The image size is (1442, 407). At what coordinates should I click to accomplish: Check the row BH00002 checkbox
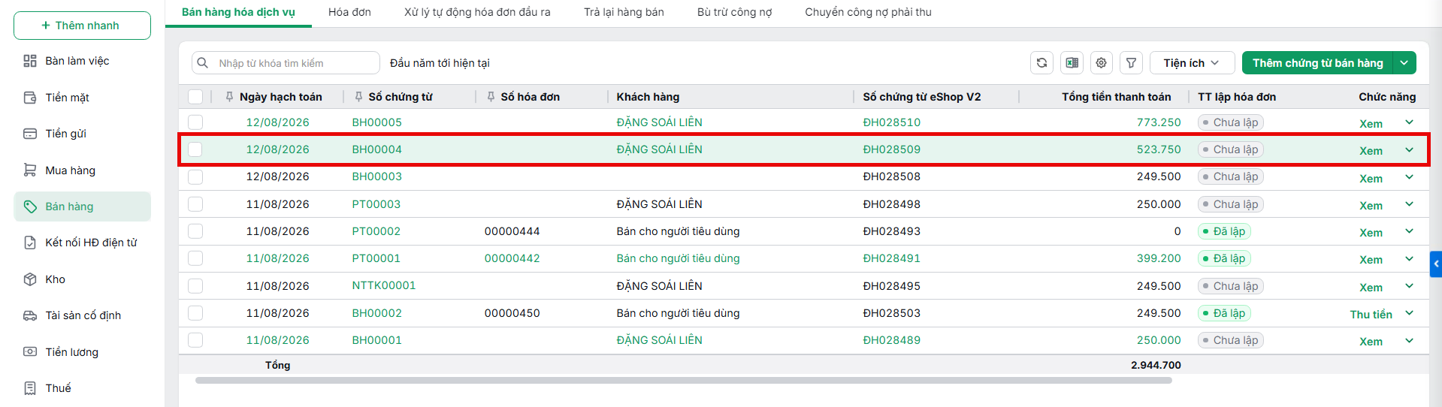(195, 313)
